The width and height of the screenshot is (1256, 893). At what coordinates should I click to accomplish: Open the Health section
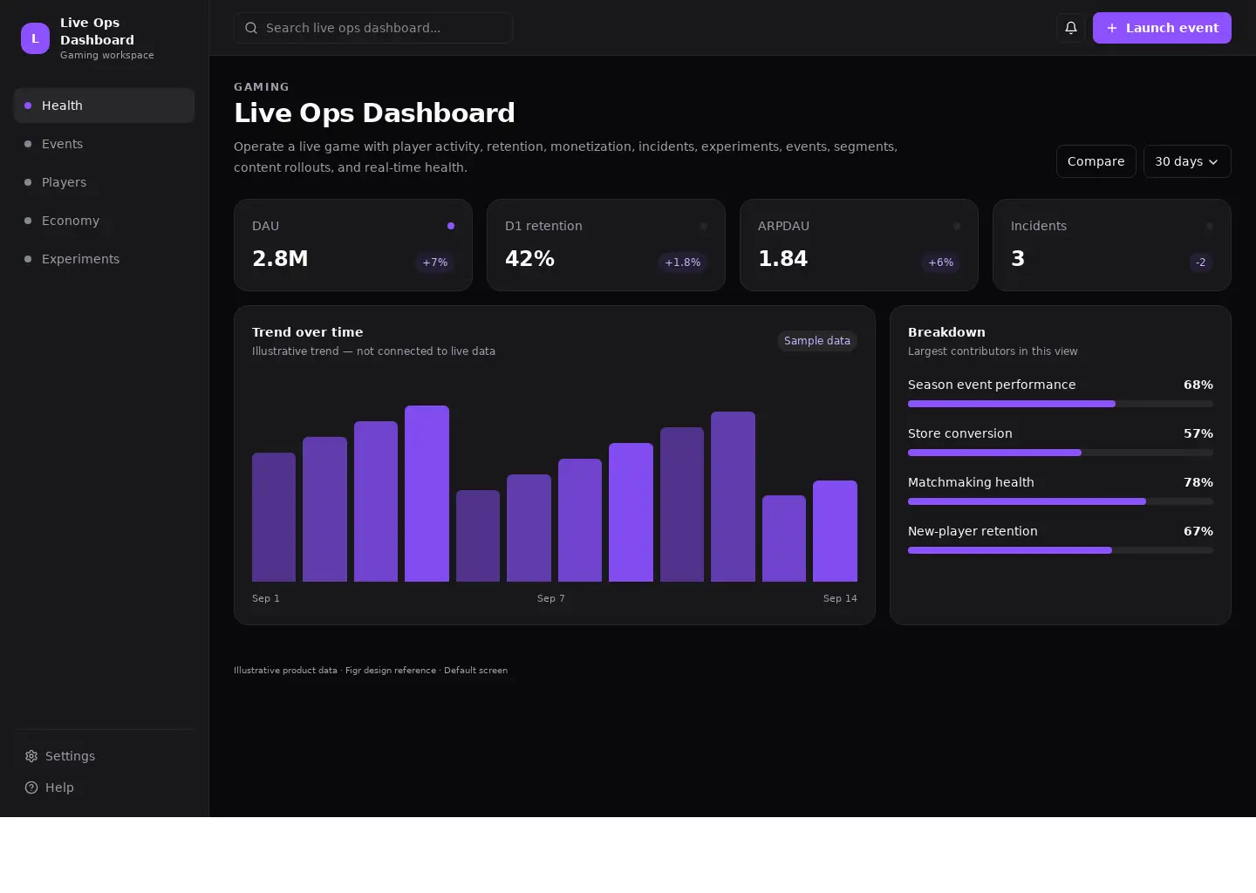(104, 106)
